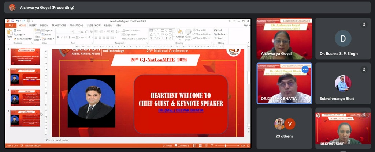
Task: Click the Increase Font Size icon
Action: click(x=82, y=32)
